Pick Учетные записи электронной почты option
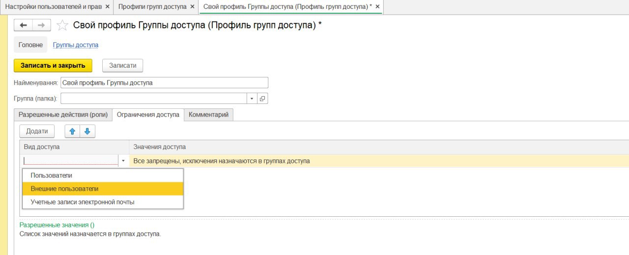Viewport: 629px width, 255px height. (103, 202)
